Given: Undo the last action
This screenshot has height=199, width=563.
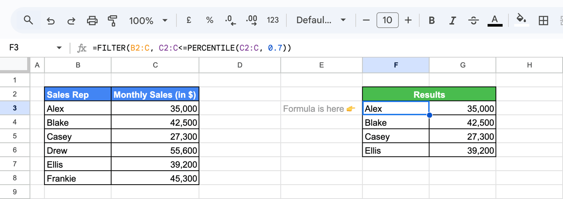Looking at the screenshot, I should pos(51,21).
